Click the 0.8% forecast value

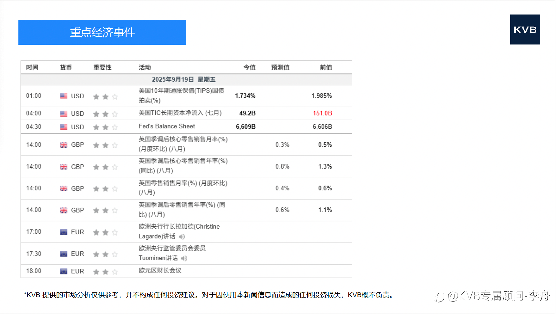pos(283,166)
